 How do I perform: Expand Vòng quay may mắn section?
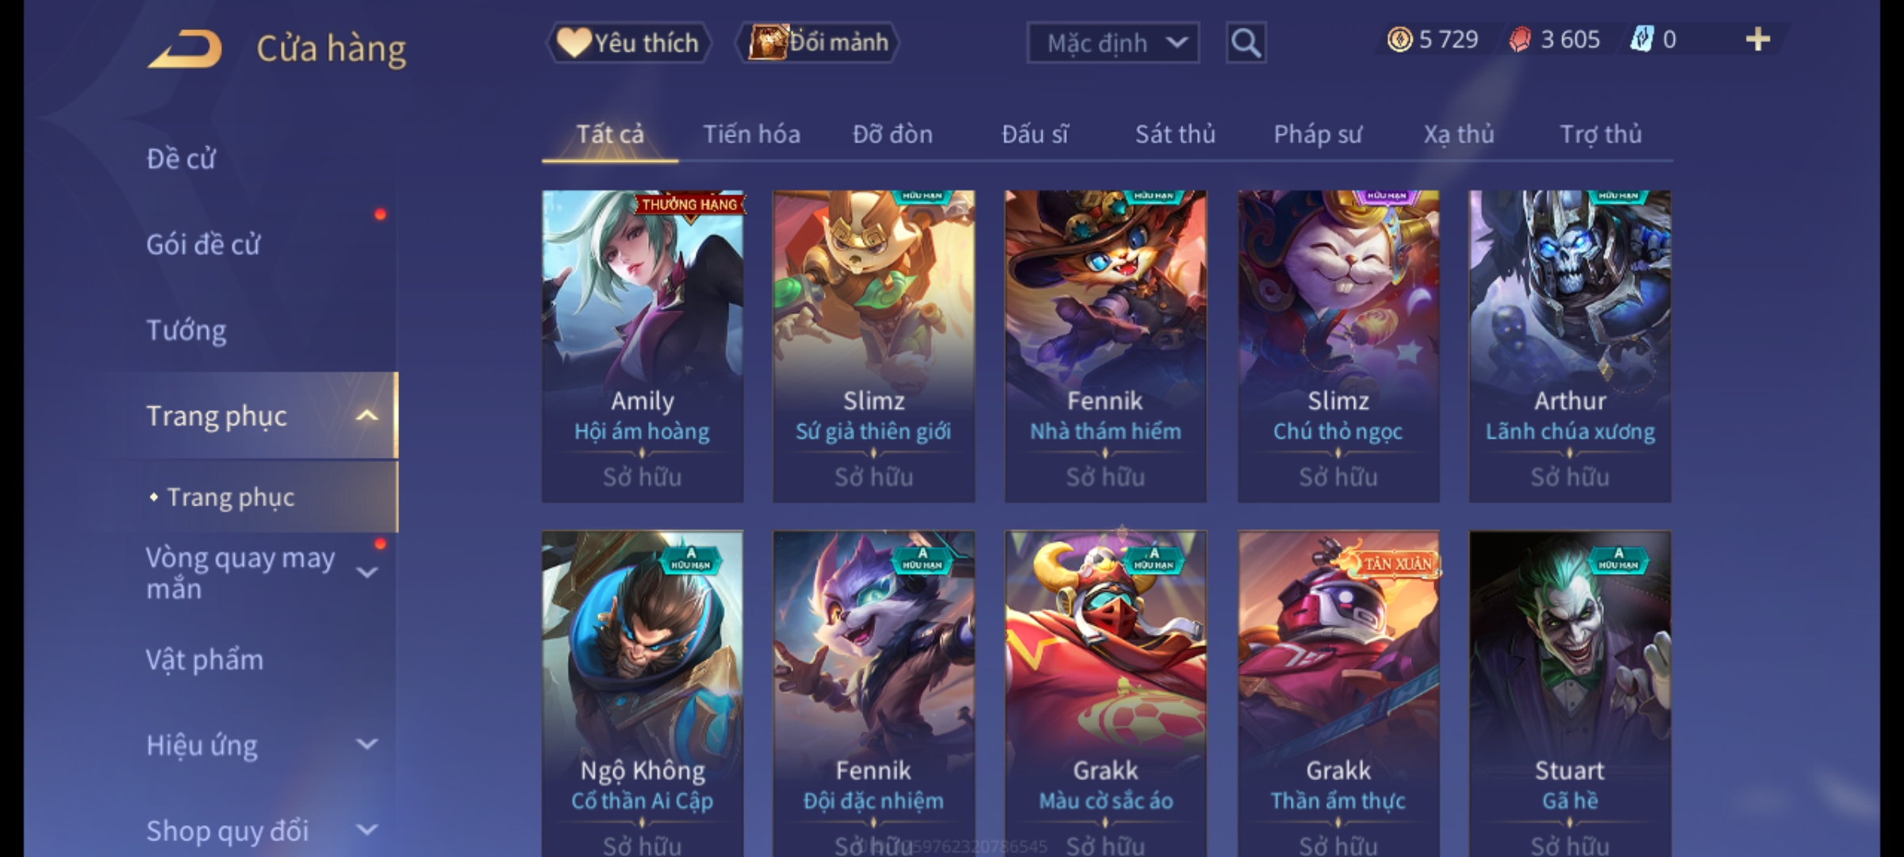(367, 572)
